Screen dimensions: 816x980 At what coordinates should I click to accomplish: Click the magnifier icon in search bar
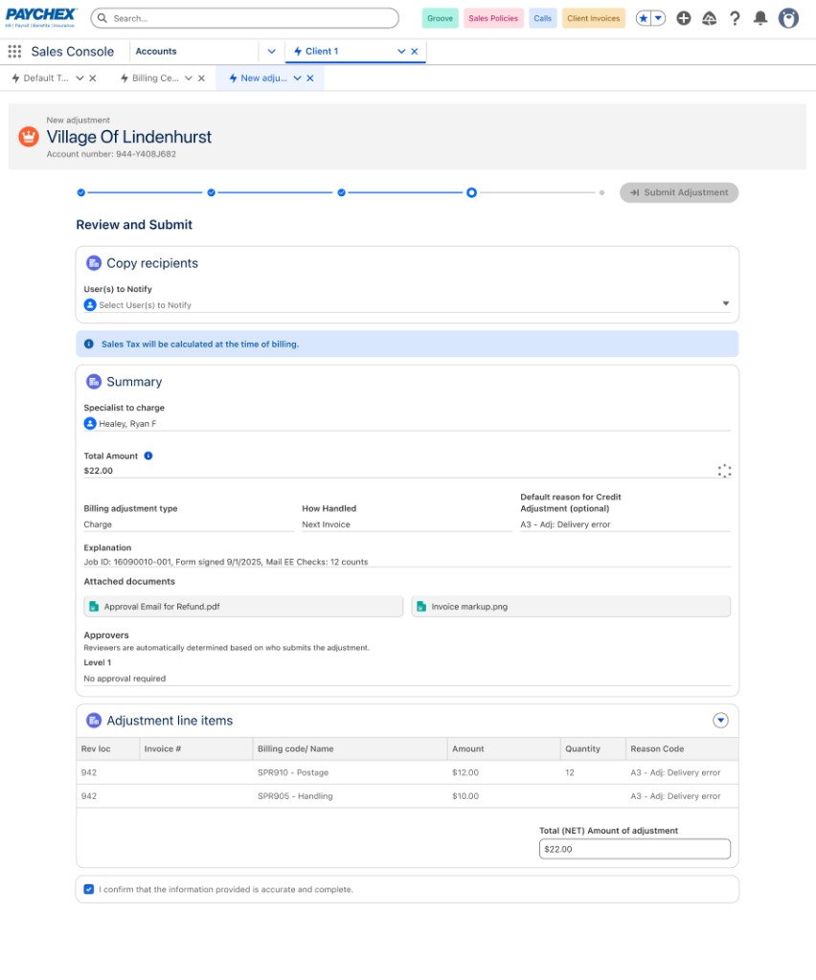(x=102, y=18)
